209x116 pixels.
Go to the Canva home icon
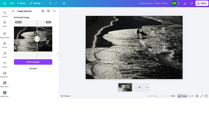[x=5, y=3]
